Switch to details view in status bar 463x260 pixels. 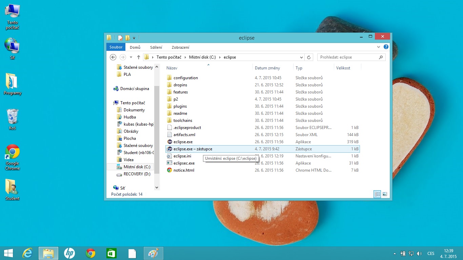point(377,194)
